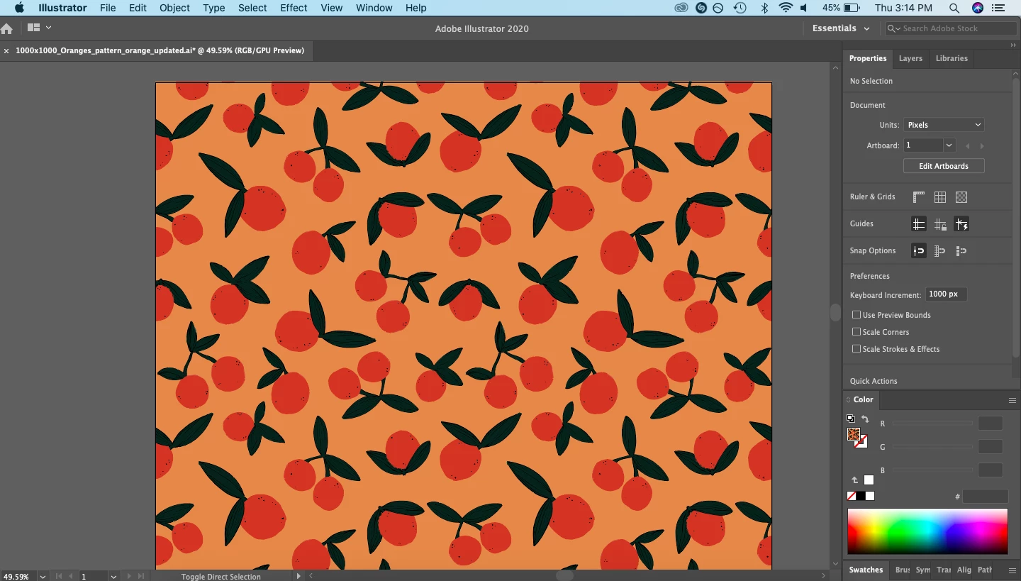The image size is (1021, 581).
Task: Switch to the Layers tab
Action: [910, 58]
